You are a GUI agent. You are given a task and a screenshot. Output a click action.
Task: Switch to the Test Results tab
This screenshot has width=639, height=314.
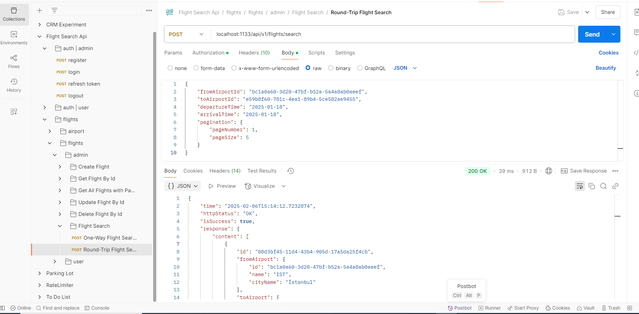coord(262,171)
